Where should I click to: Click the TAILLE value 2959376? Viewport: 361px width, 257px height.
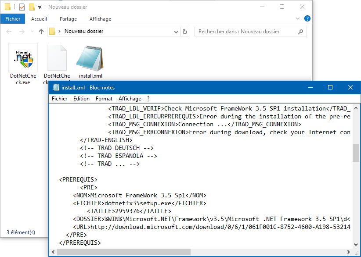point(127,211)
